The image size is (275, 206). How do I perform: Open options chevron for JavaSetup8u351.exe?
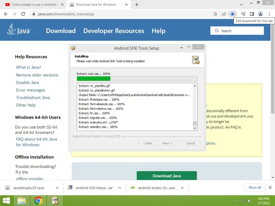57,188
